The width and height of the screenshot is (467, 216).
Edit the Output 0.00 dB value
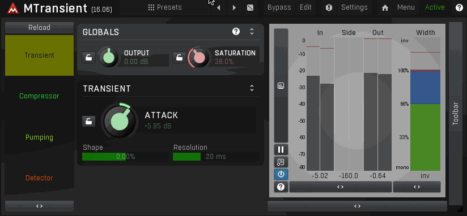(136, 62)
